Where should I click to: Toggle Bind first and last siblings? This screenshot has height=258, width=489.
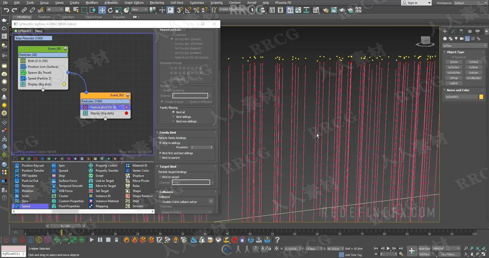pos(160,153)
